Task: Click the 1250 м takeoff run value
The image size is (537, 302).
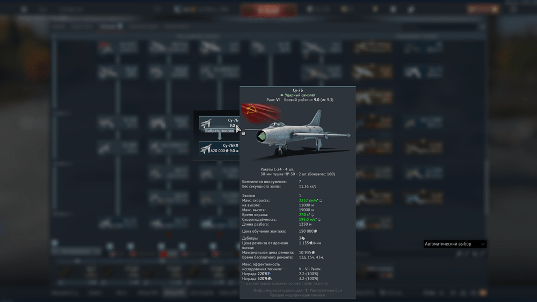Action: [305, 225]
